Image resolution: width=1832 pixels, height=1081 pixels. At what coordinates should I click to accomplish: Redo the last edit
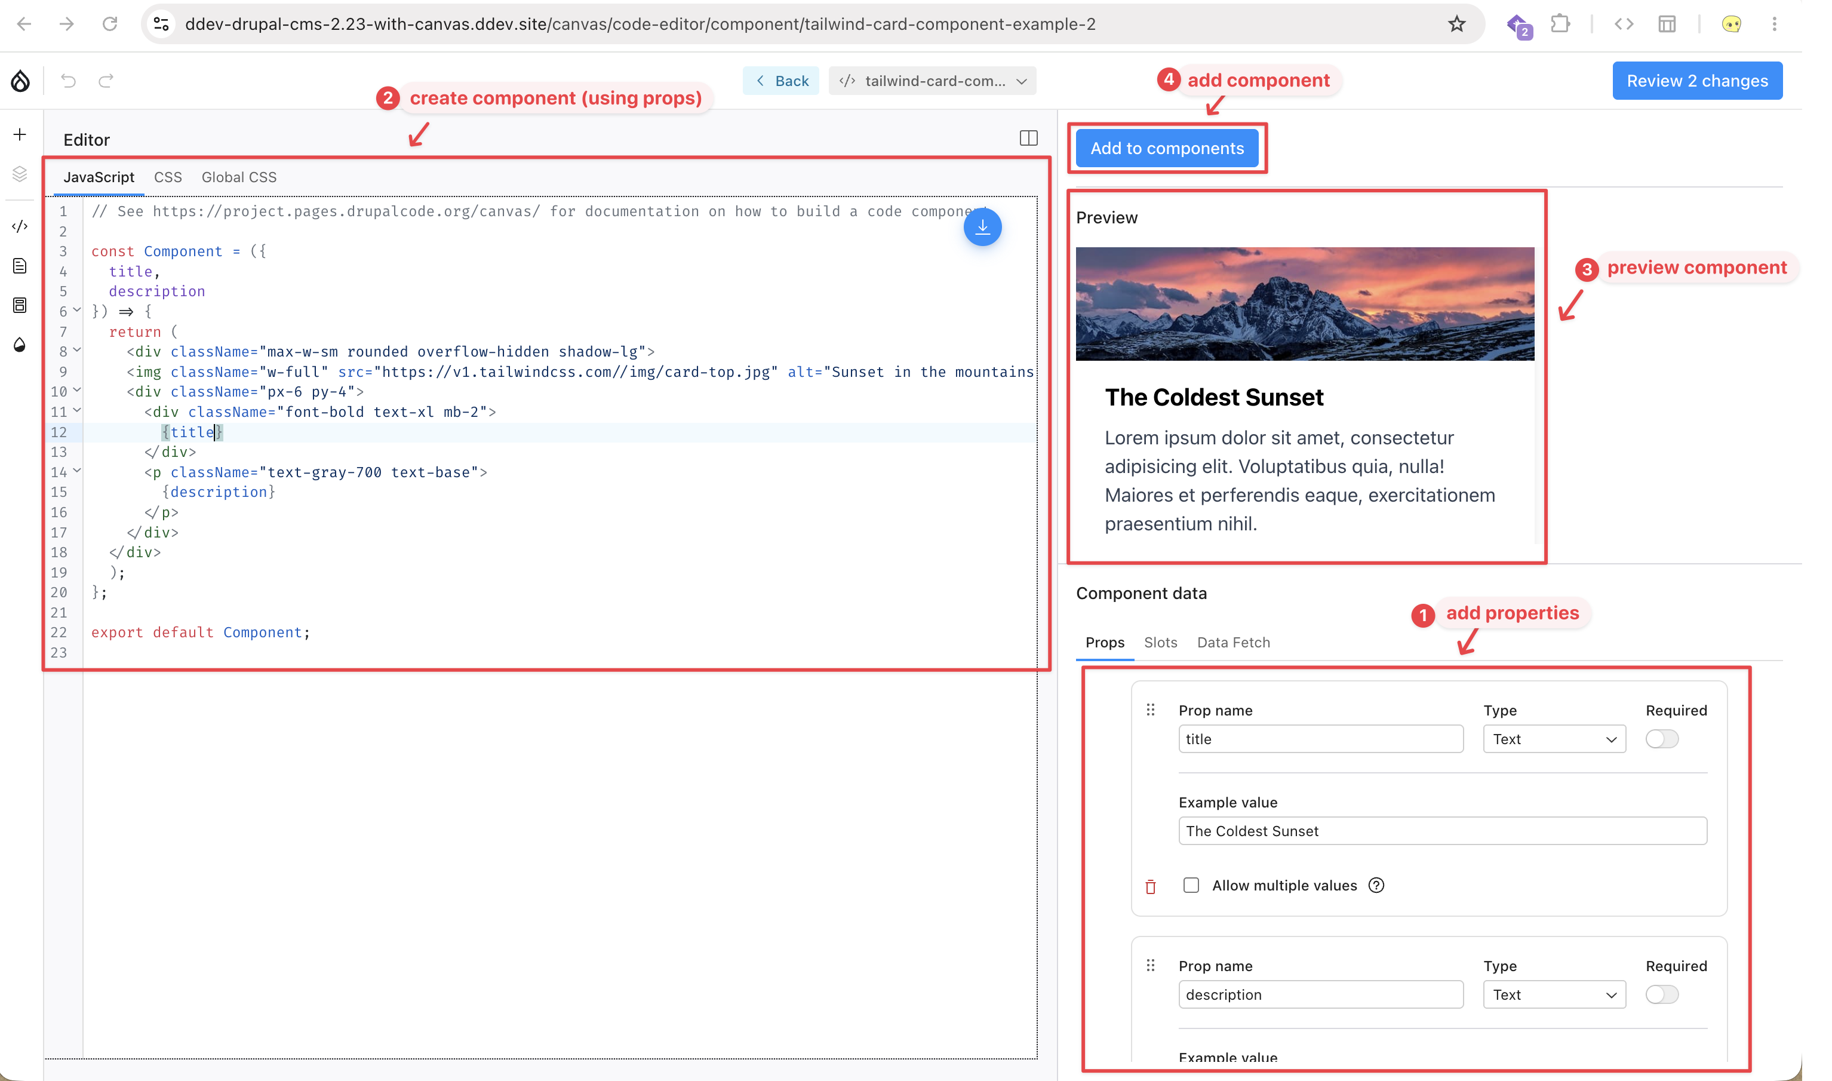[106, 81]
